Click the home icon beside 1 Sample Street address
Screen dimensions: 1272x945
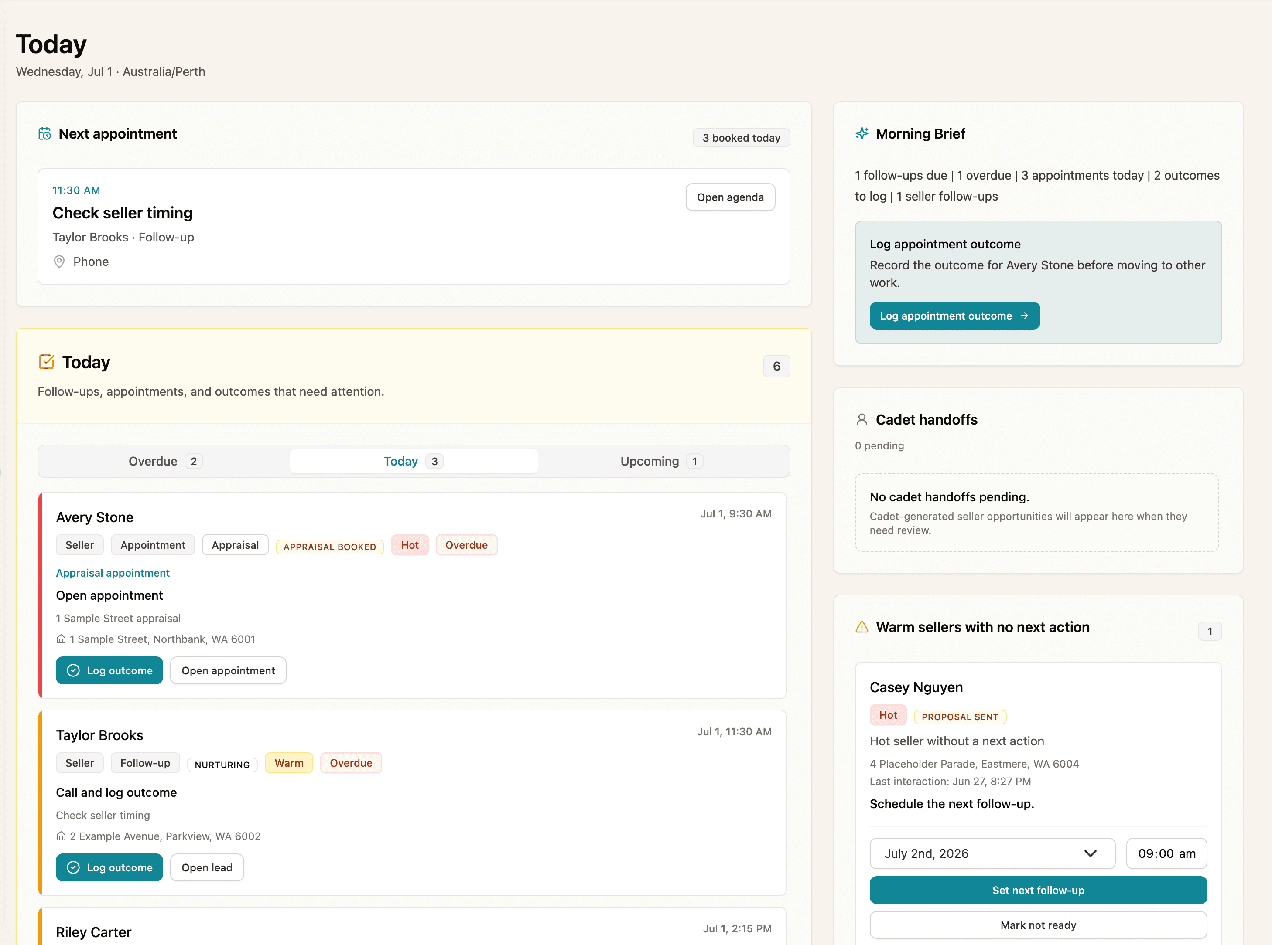pyautogui.click(x=61, y=639)
